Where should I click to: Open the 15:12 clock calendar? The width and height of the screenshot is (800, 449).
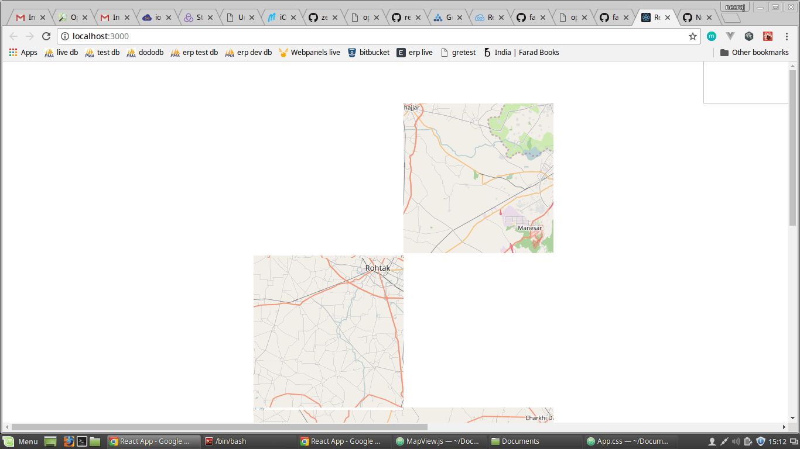coord(777,441)
